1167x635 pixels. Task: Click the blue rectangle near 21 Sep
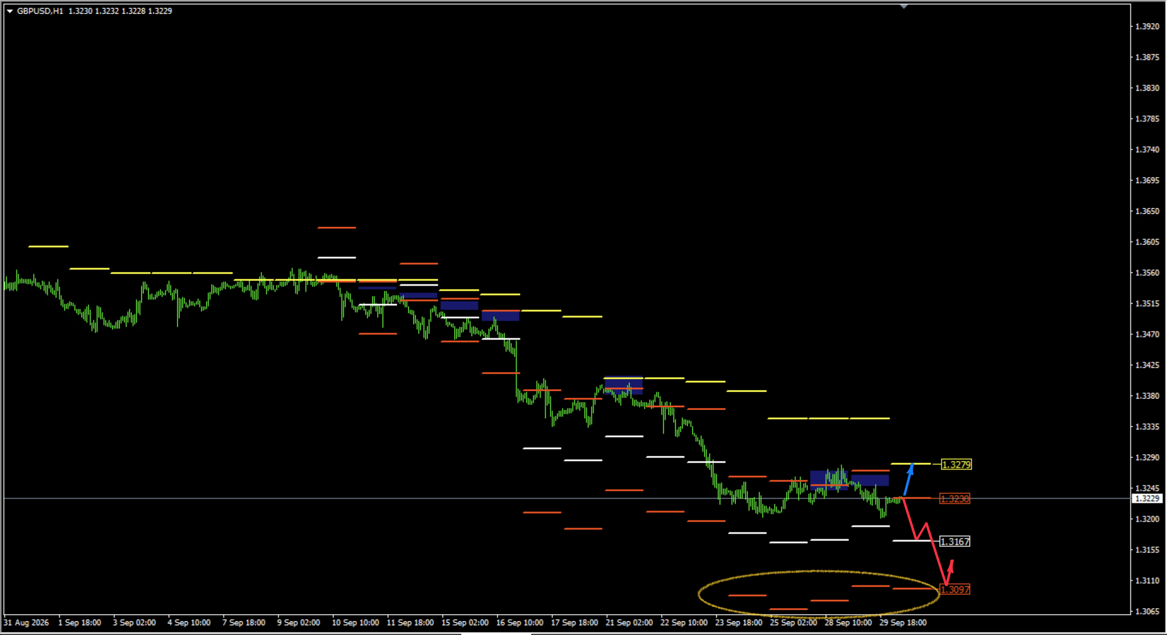[623, 385]
